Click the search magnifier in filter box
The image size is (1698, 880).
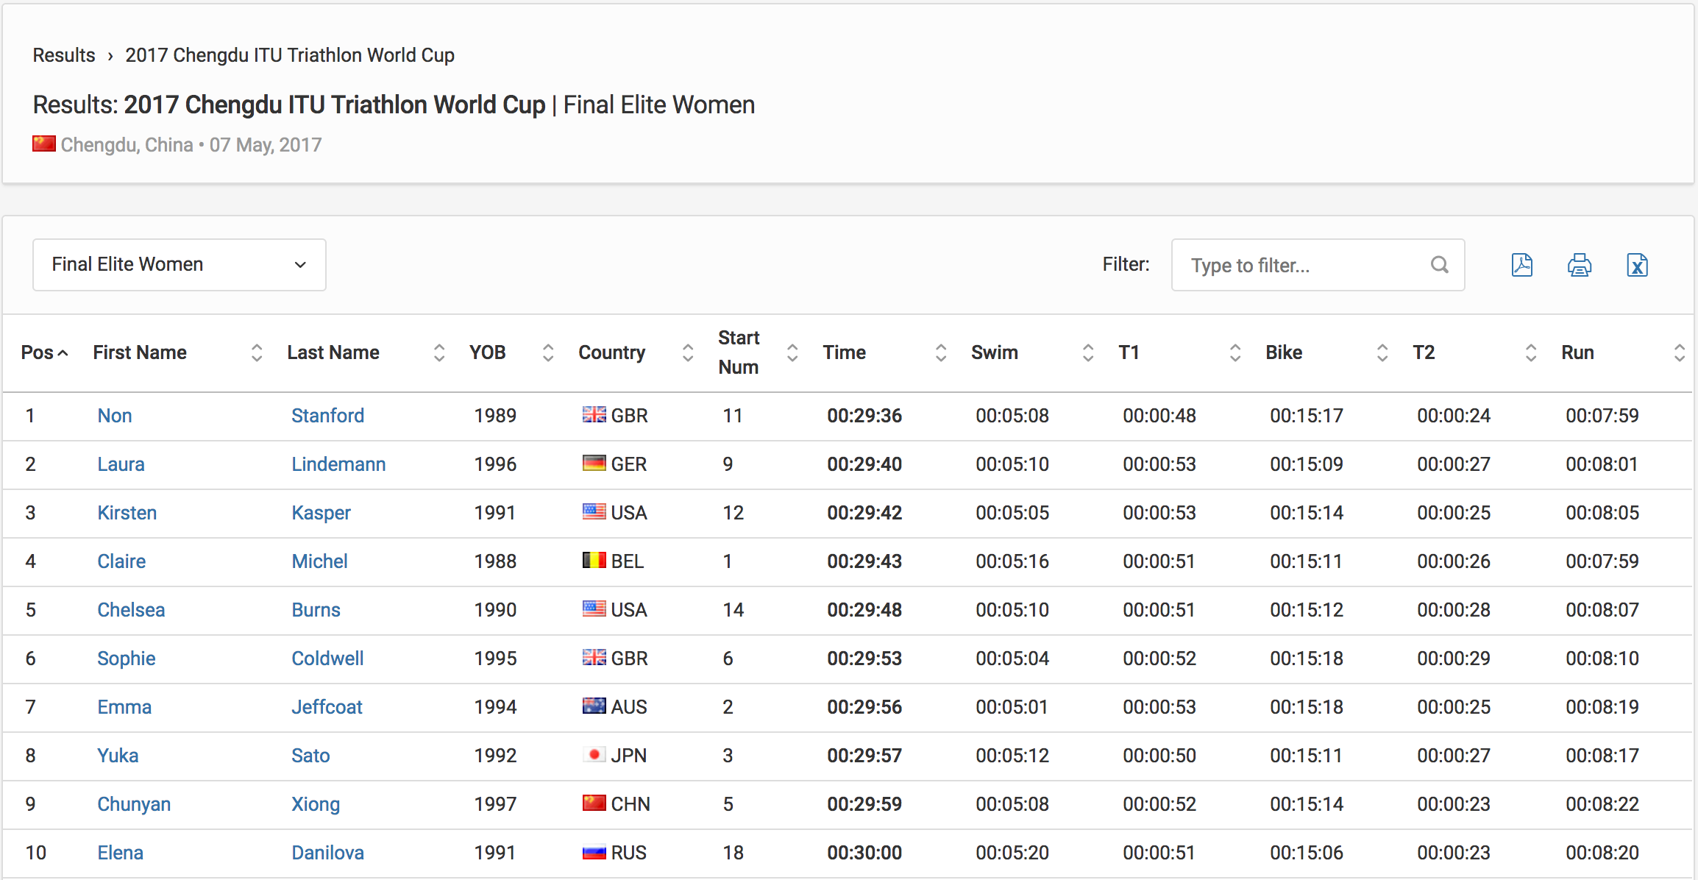(1439, 265)
